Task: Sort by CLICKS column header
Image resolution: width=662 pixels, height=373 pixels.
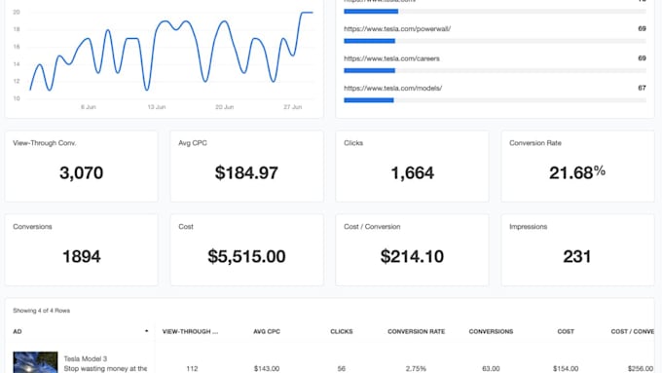Action: click(x=341, y=331)
